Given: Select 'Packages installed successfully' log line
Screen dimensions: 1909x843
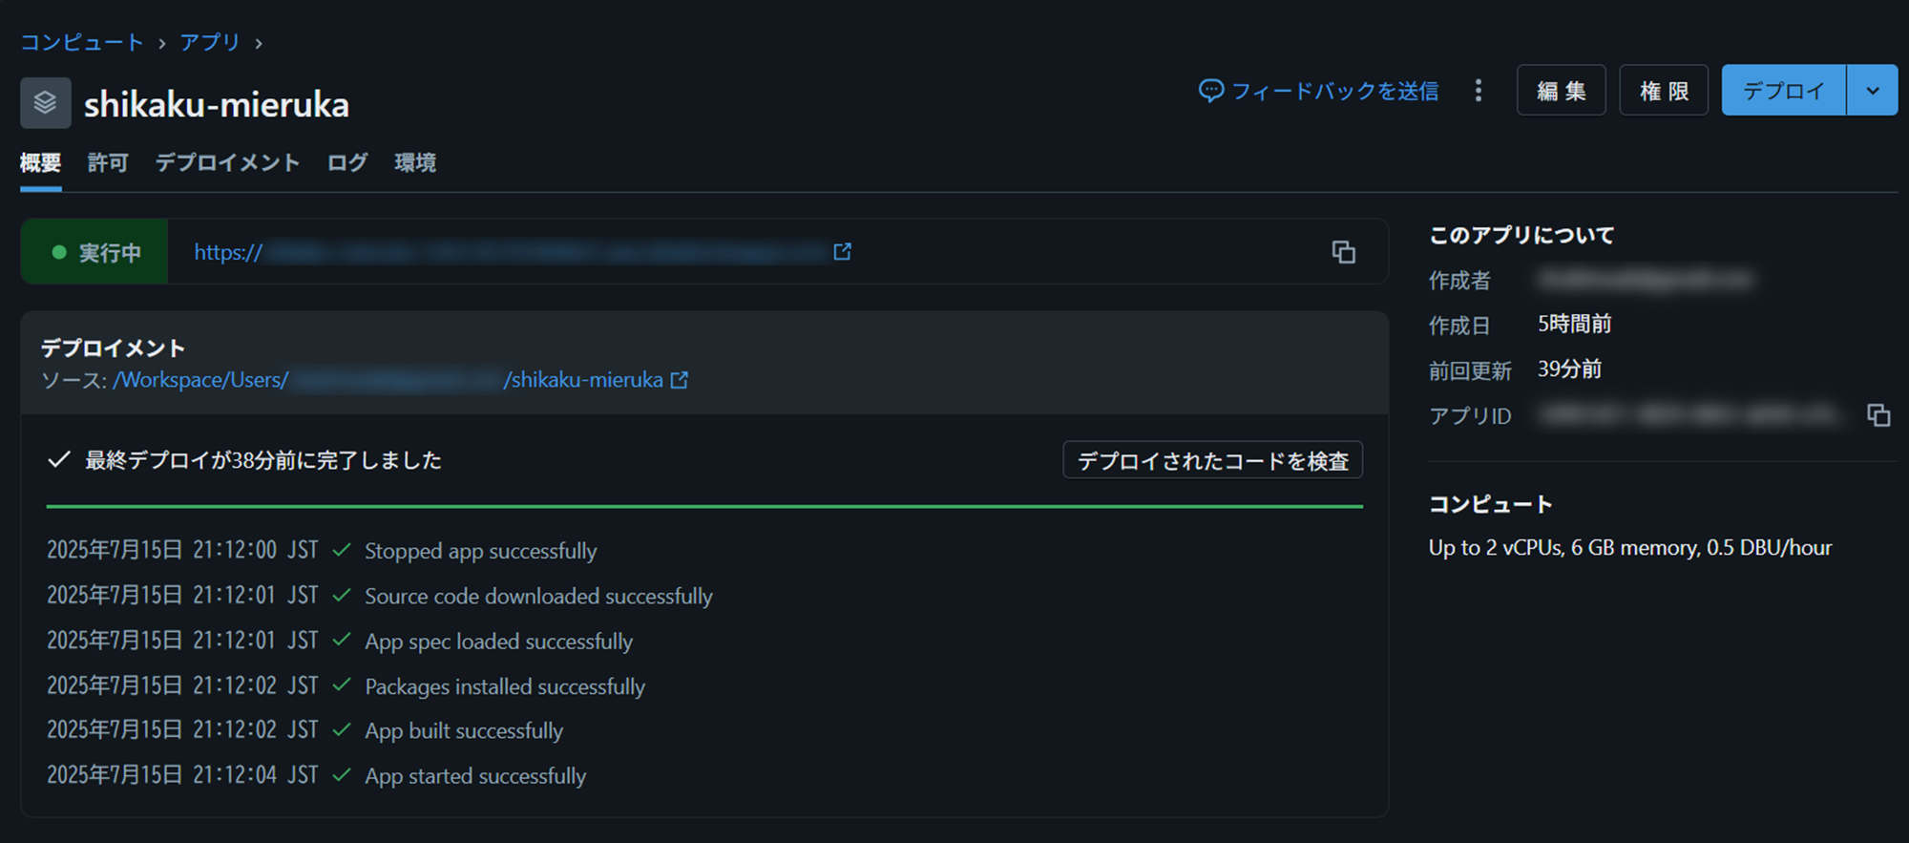Looking at the screenshot, I should point(505,686).
